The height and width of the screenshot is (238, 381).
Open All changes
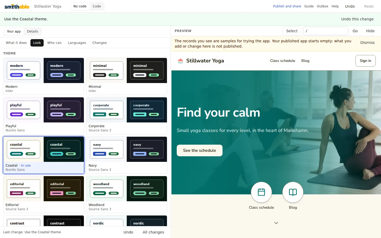point(153,232)
